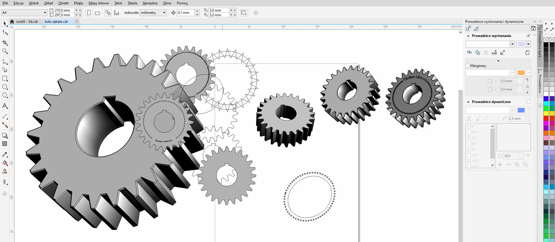Activate the Crop tool
Viewport: 555px width, 242px height.
(5, 43)
